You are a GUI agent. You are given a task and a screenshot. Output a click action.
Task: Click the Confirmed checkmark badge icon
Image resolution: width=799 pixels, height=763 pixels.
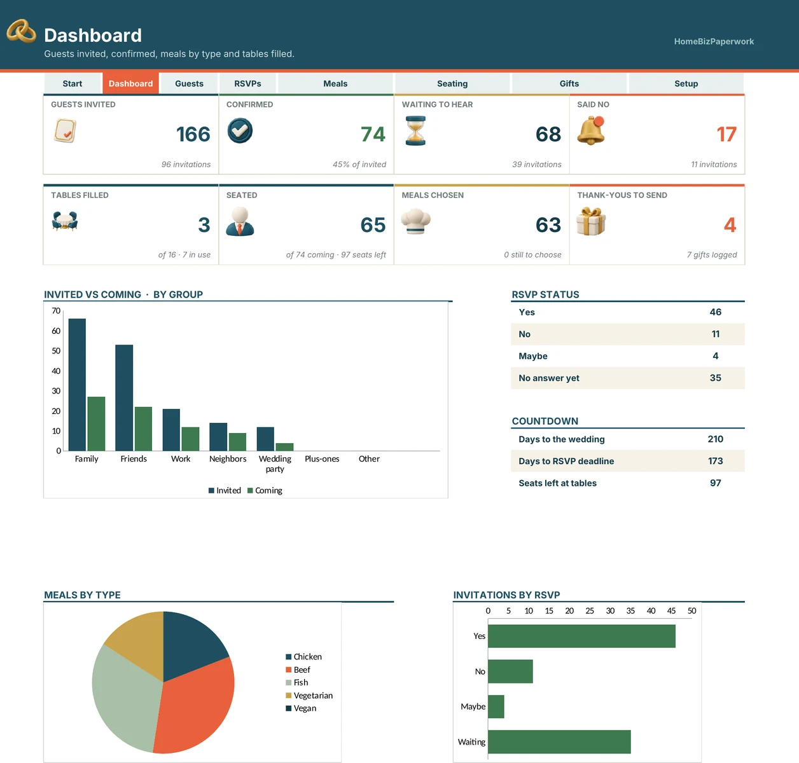[240, 131]
